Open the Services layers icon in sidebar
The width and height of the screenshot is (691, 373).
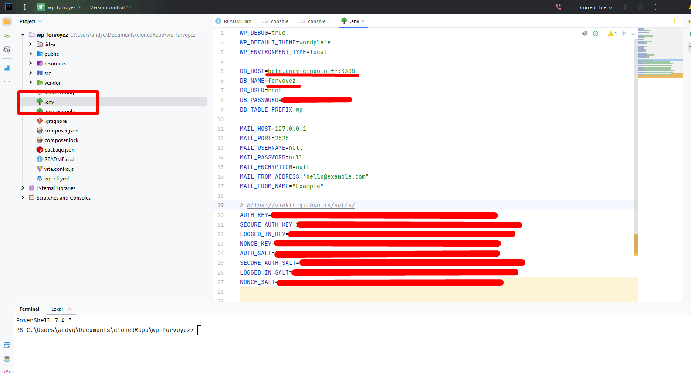point(7,359)
